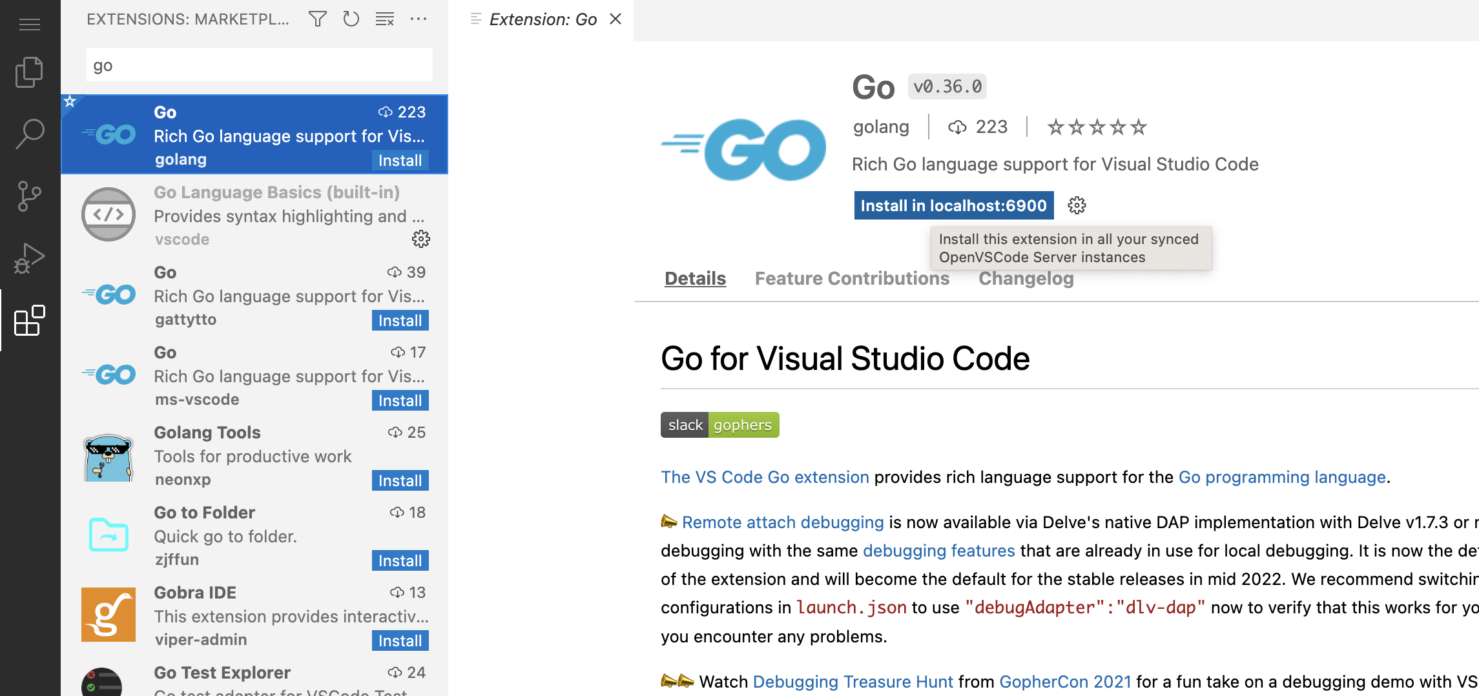Click the golang publisher name in details
This screenshot has height=696, width=1479.
pos(881,127)
